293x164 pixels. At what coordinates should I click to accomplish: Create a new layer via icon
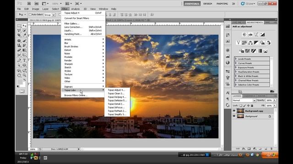266,149
